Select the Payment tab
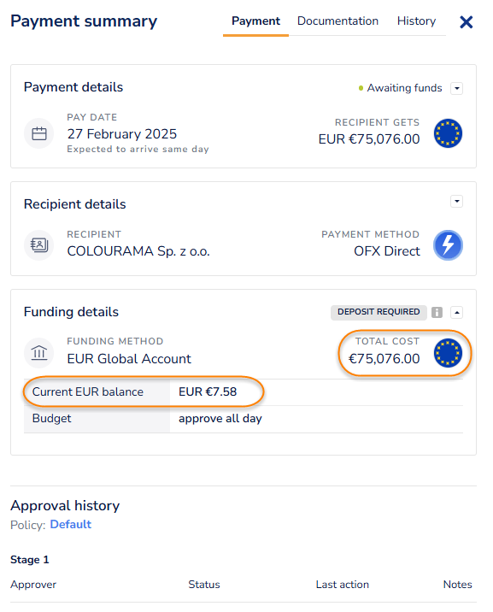The image size is (493, 612). (x=255, y=21)
